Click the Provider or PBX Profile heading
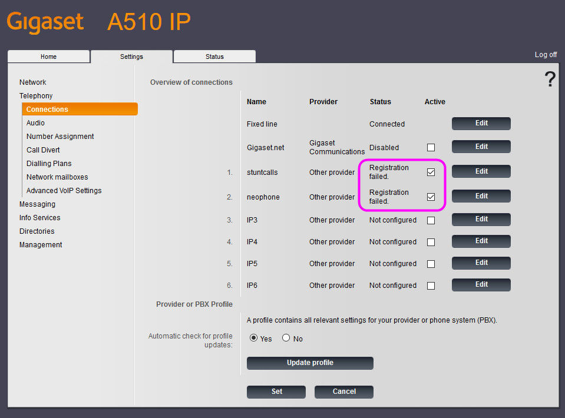This screenshot has width=565, height=418. tap(194, 304)
